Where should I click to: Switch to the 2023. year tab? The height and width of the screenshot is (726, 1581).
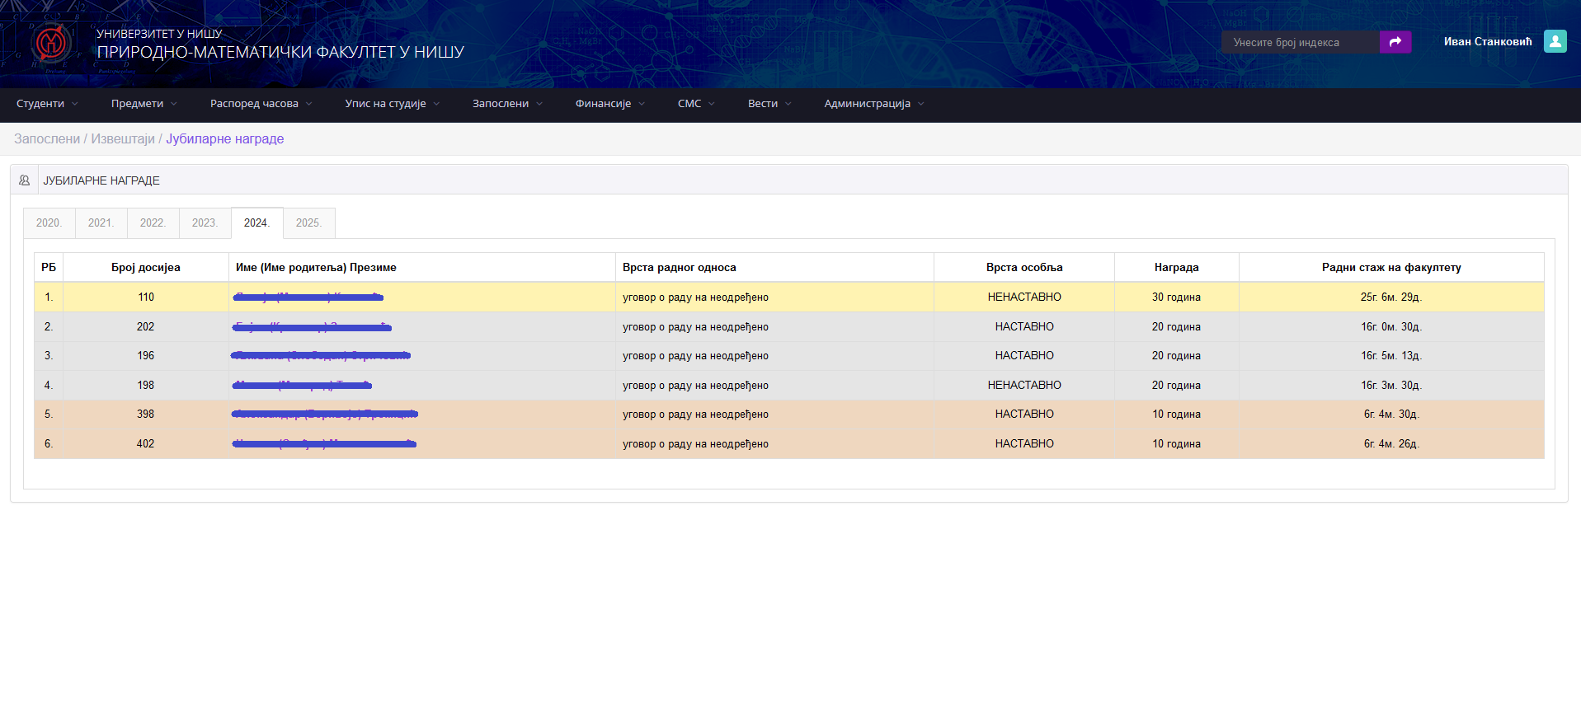click(x=205, y=223)
